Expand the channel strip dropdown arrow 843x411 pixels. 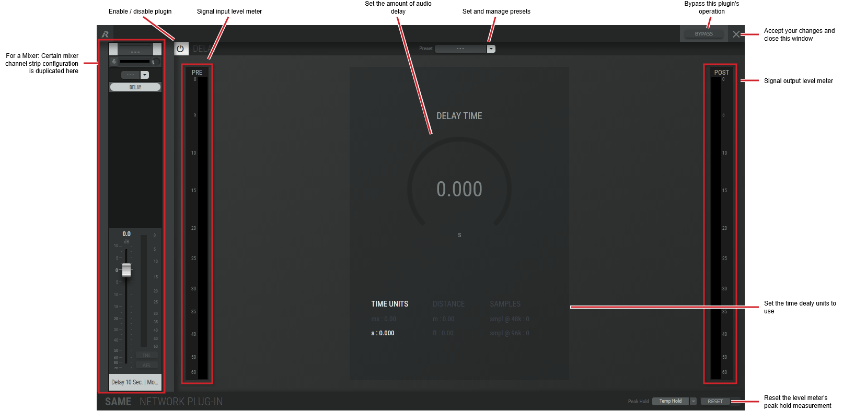pos(145,75)
